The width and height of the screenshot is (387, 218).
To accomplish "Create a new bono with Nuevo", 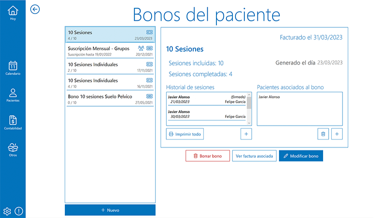I will tap(110, 210).
